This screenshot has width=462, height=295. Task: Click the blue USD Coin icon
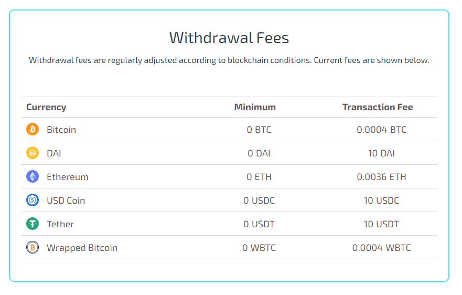(x=33, y=200)
